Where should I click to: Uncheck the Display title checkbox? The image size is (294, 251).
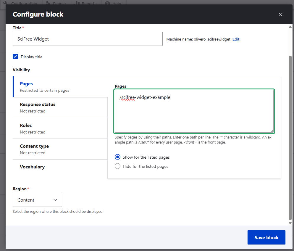tap(15, 57)
